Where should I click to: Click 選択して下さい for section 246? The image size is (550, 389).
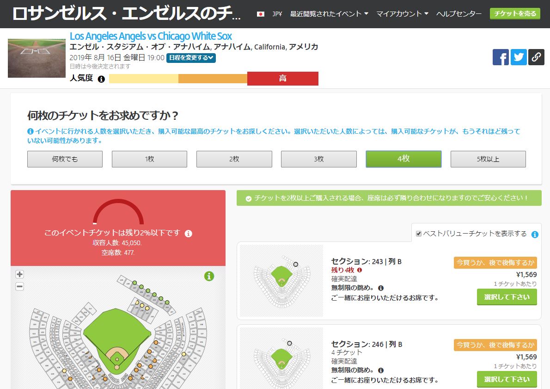point(507,379)
